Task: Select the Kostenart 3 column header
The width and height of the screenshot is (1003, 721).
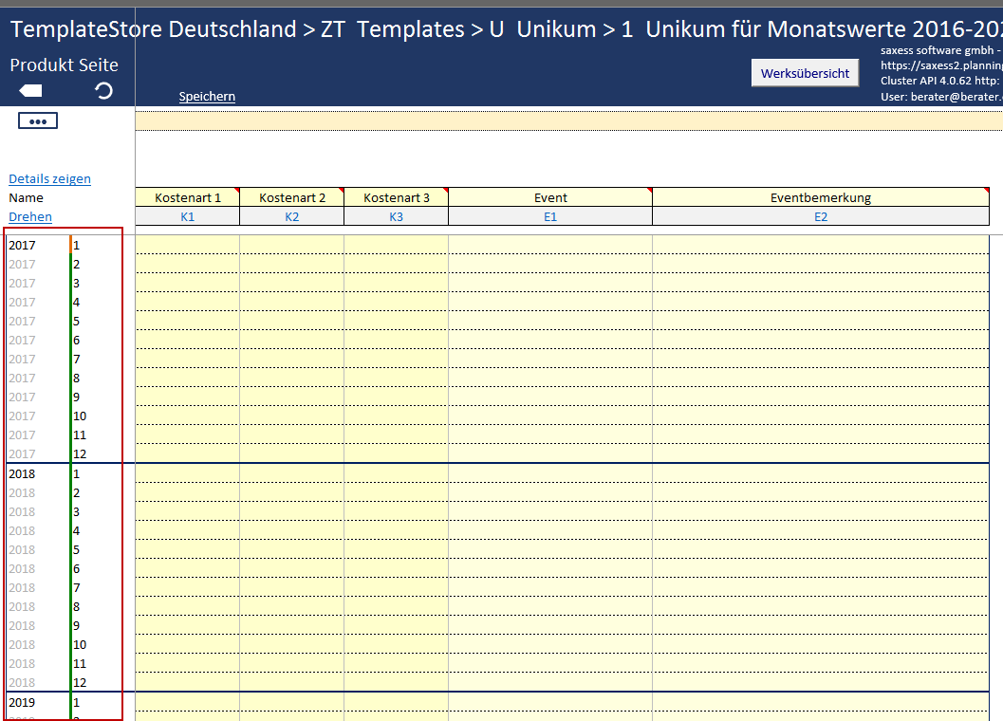Action: click(397, 197)
